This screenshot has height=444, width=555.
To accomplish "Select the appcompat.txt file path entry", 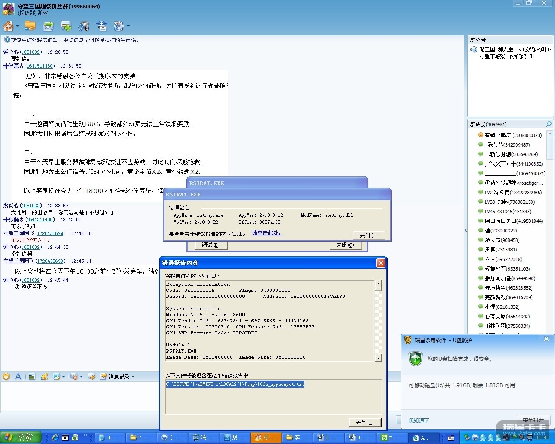I will (235, 384).
